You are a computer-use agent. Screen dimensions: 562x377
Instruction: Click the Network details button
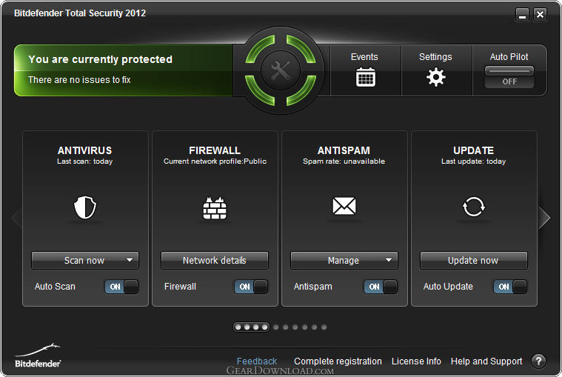(x=215, y=261)
